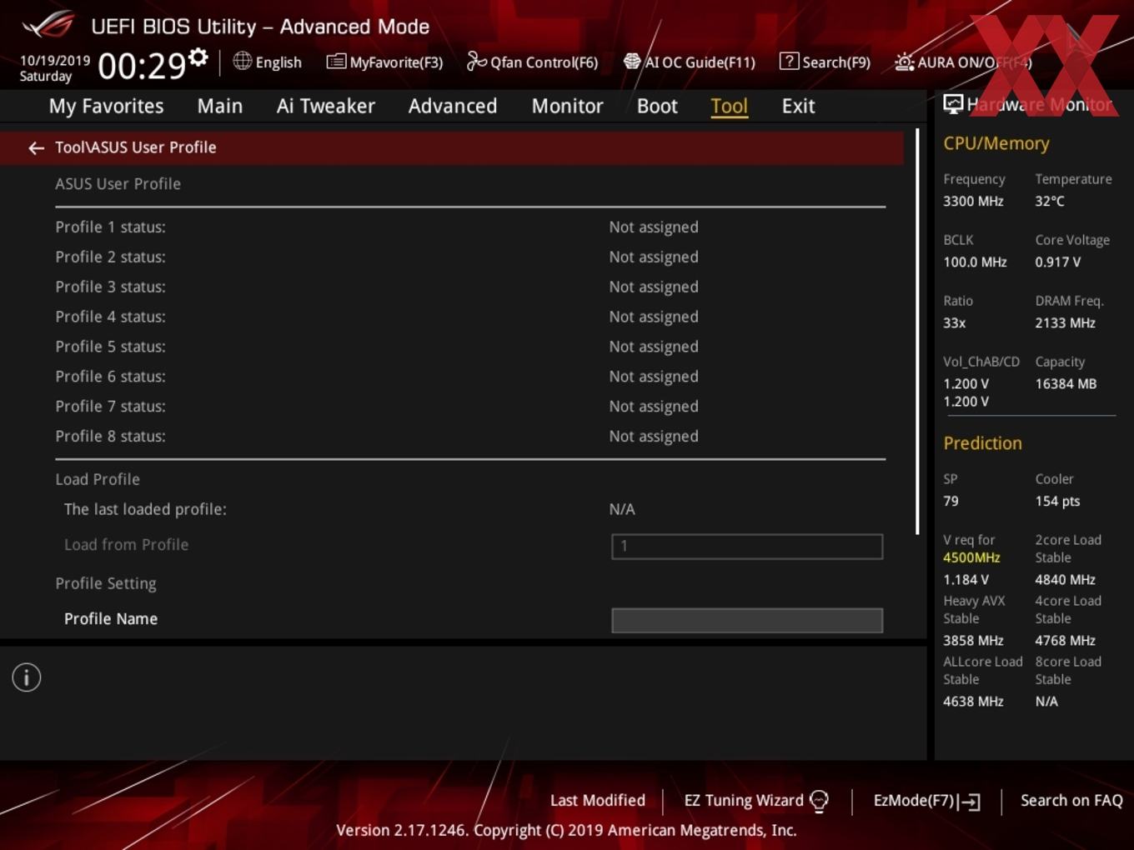Click the 0.917 V Core Voltage value
Image resolution: width=1134 pixels, height=850 pixels.
(1057, 262)
